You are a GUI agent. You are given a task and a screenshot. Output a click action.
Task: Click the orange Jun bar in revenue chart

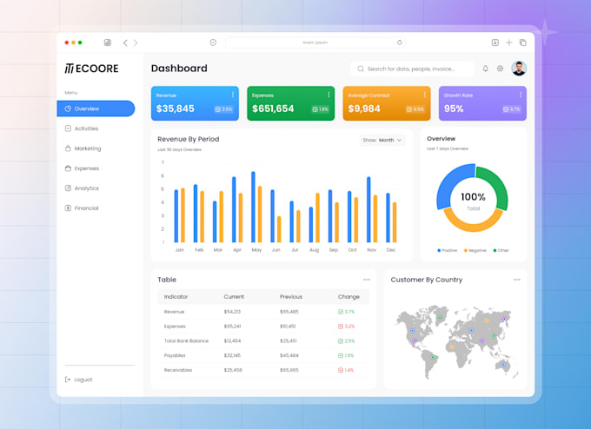point(279,229)
